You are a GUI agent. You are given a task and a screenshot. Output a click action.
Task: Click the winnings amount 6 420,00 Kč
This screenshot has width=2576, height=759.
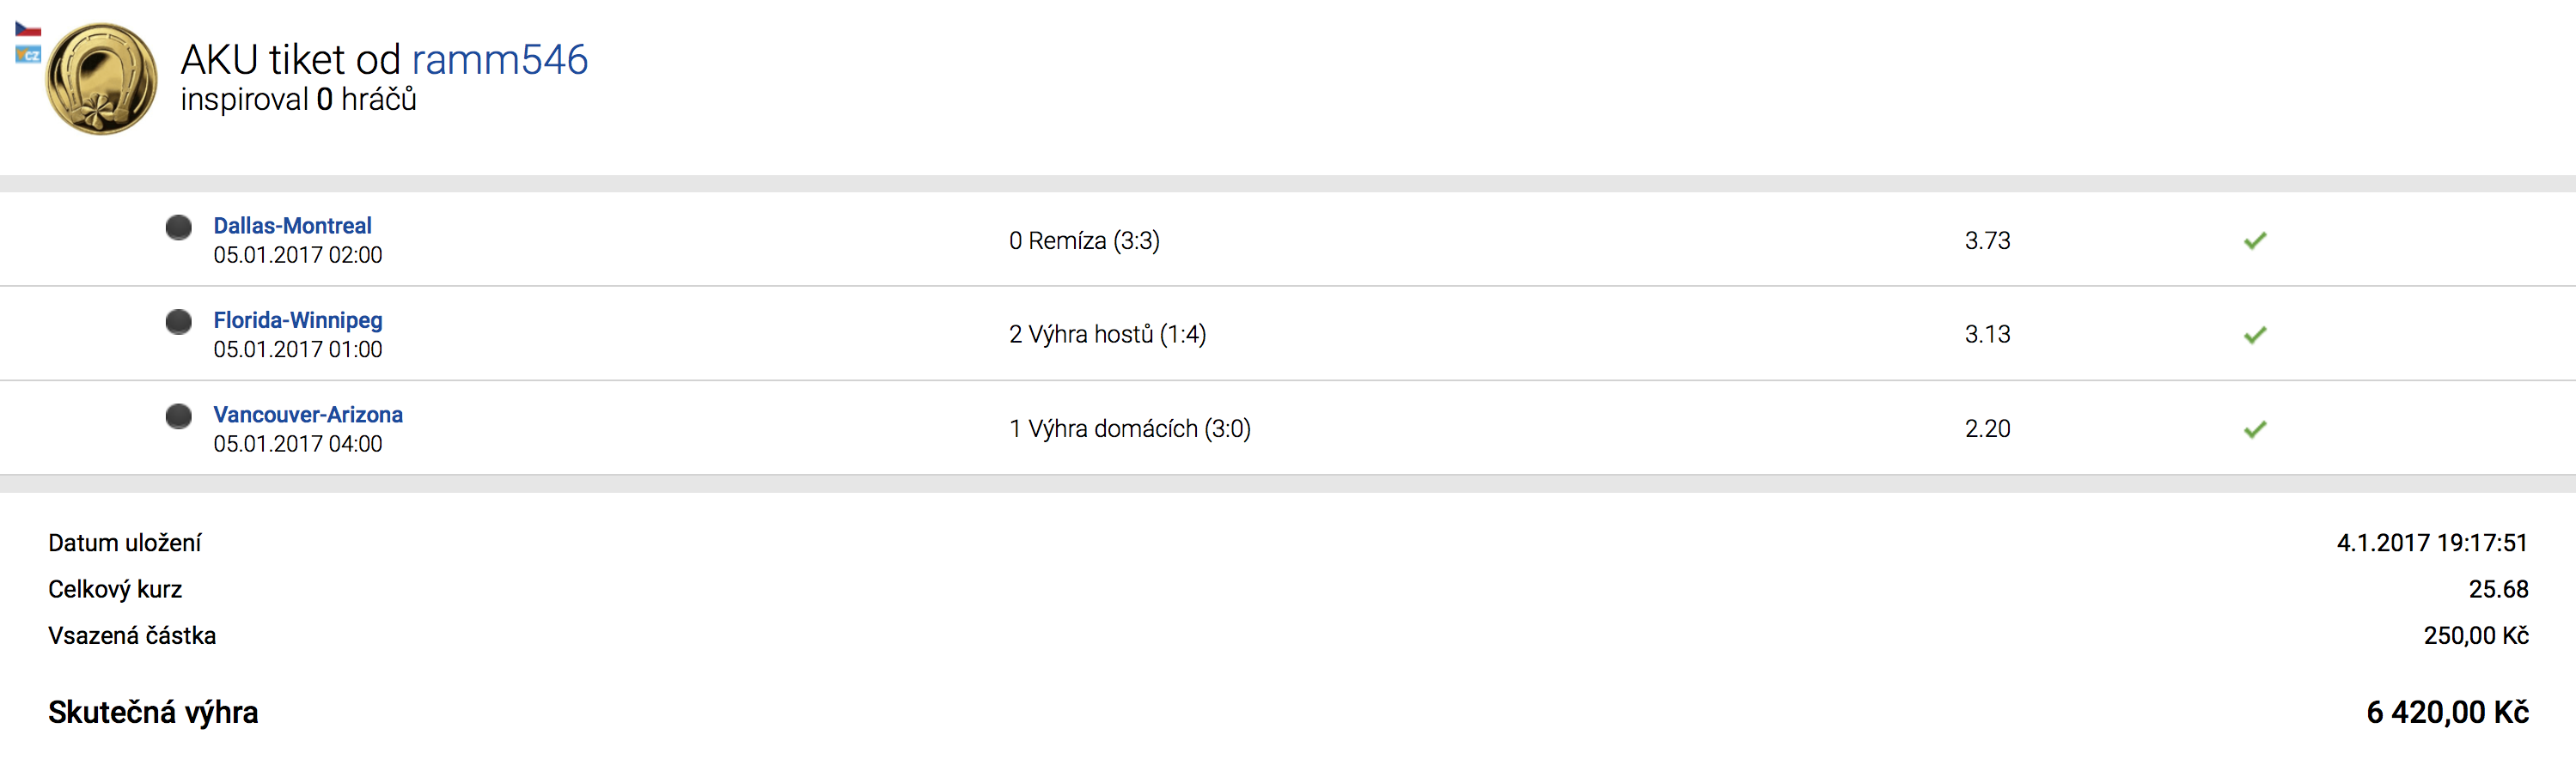[2447, 712]
